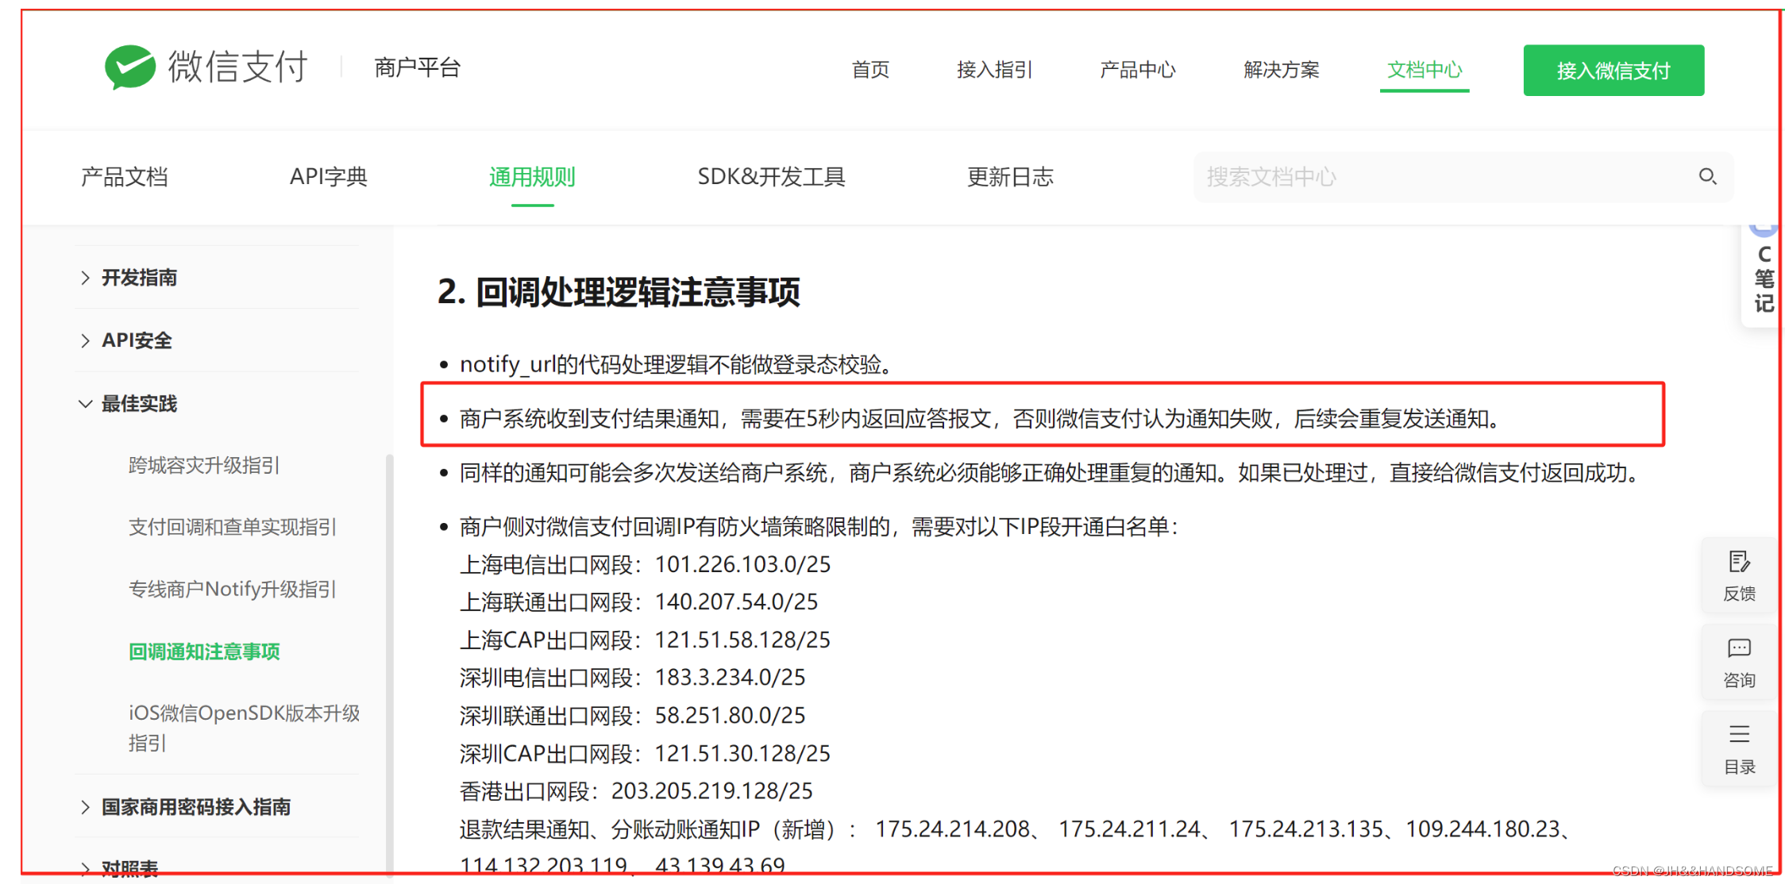Screen dimensions: 1785x884
Task: Open 解决方案 in top navigation
Action: [x=1281, y=70]
